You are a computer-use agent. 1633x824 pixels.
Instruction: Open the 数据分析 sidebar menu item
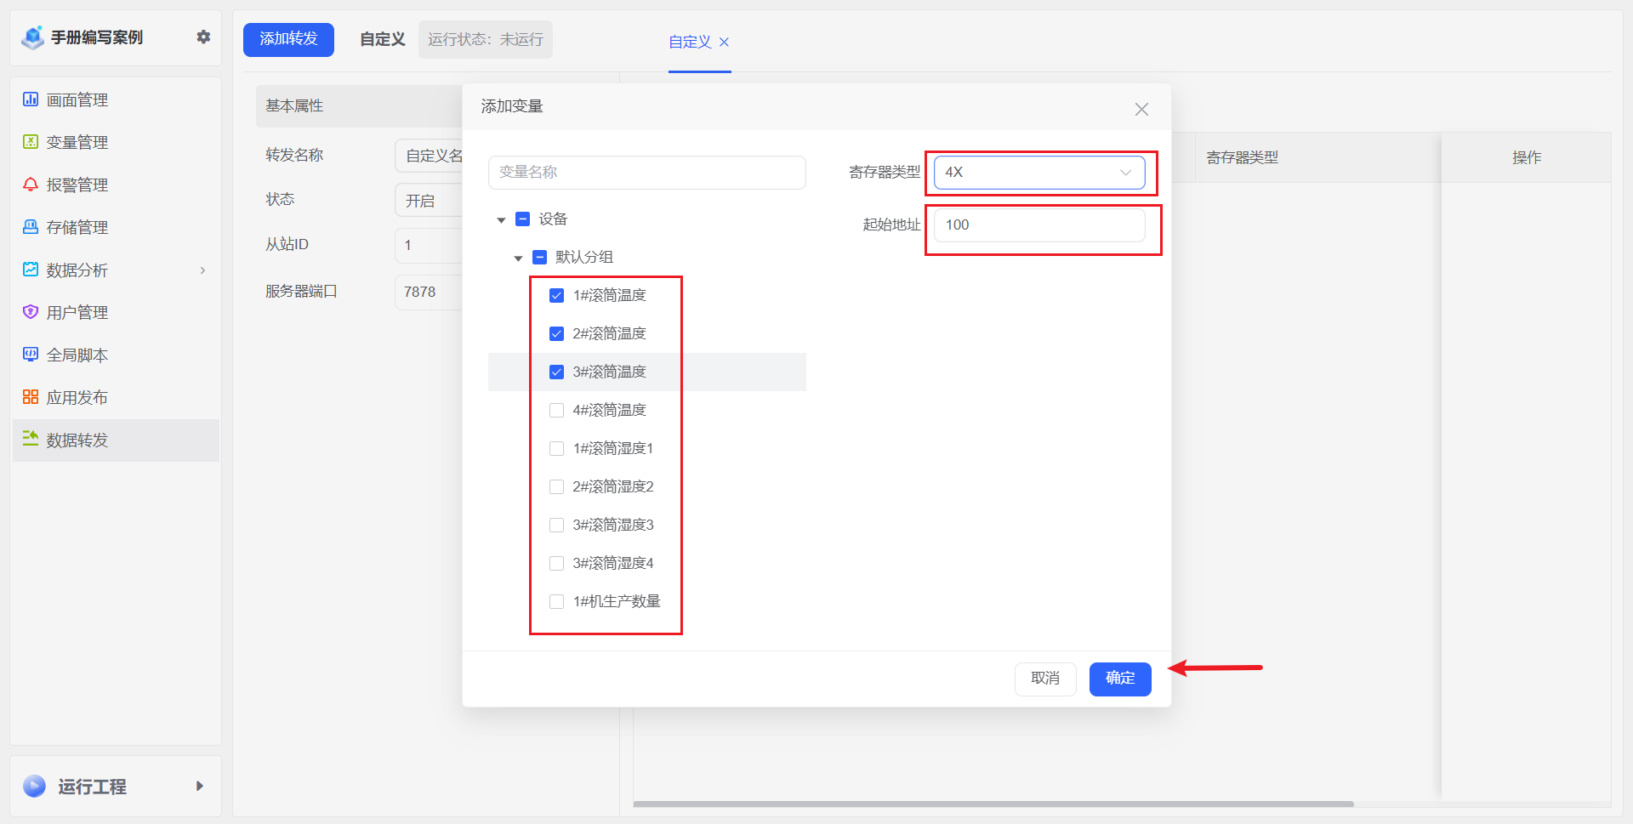click(x=77, y=270)
